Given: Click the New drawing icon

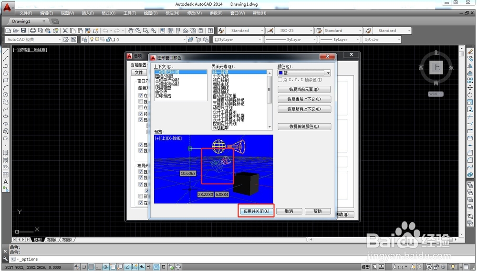Looking at the screenshot, I should [x=8, y=31].
